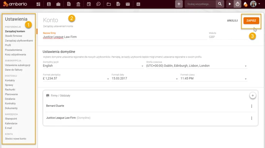Open Kontrakty customization settings
Screen dimensions: 265x148
[10, 104]
